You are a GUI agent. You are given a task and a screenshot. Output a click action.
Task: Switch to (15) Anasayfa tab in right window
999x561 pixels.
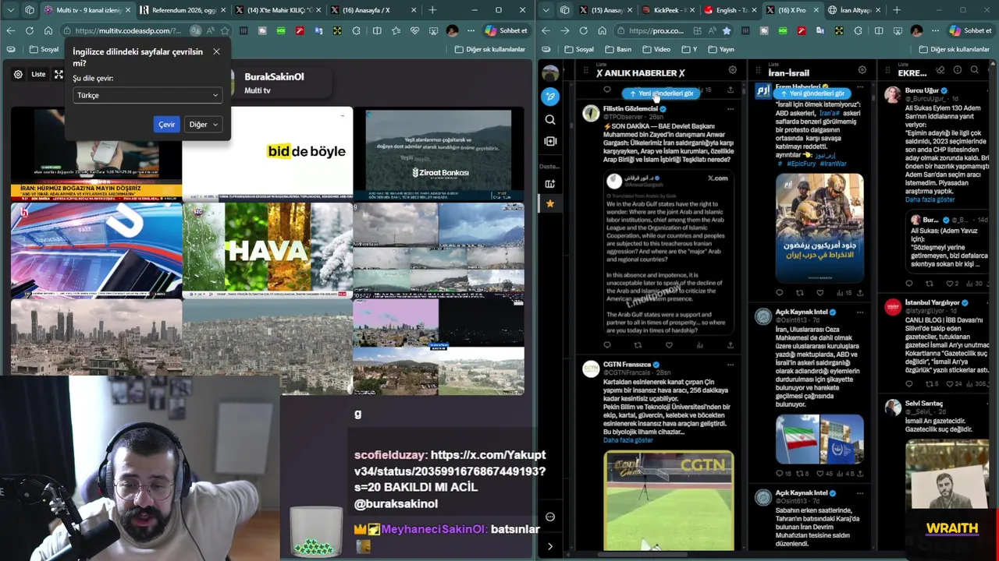click(607, 10)
